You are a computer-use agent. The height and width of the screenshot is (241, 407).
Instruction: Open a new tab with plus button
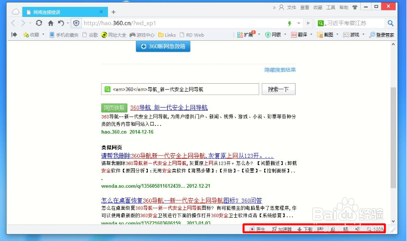[x=113, y=12]
